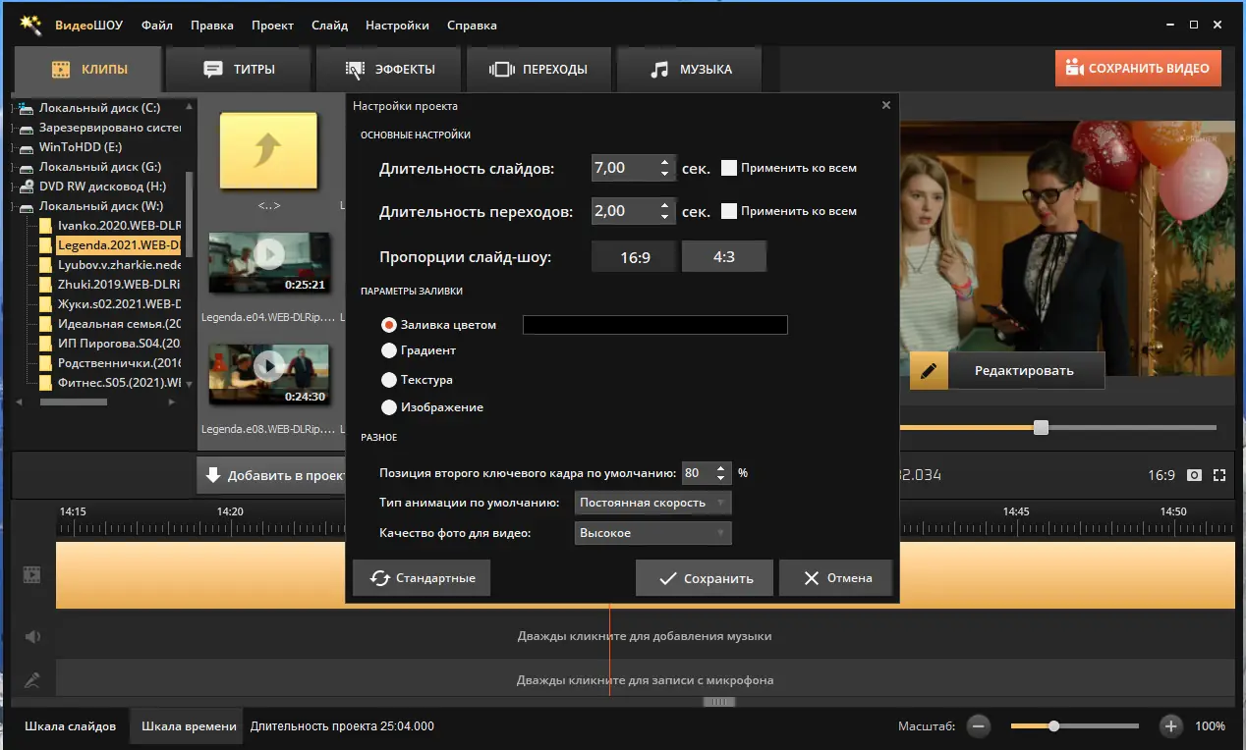Expand Локальный диск (C:) tree node
1246x750 pixels.
tap(12, 108)
